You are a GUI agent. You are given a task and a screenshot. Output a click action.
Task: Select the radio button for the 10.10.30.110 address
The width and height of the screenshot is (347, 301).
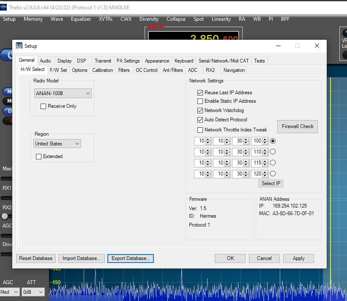[273, 152]
